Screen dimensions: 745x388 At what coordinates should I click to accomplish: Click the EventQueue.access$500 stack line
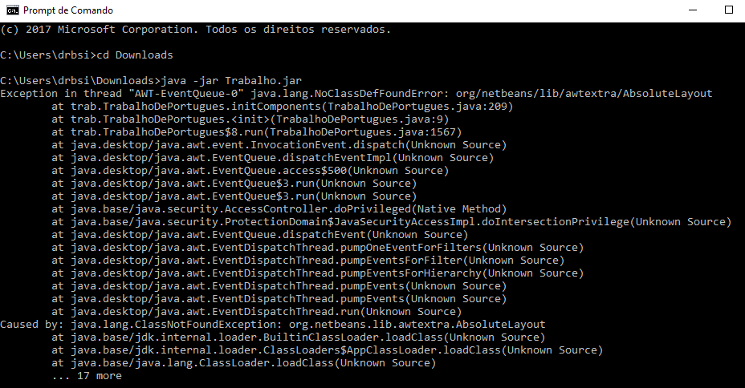pos(250,170)
